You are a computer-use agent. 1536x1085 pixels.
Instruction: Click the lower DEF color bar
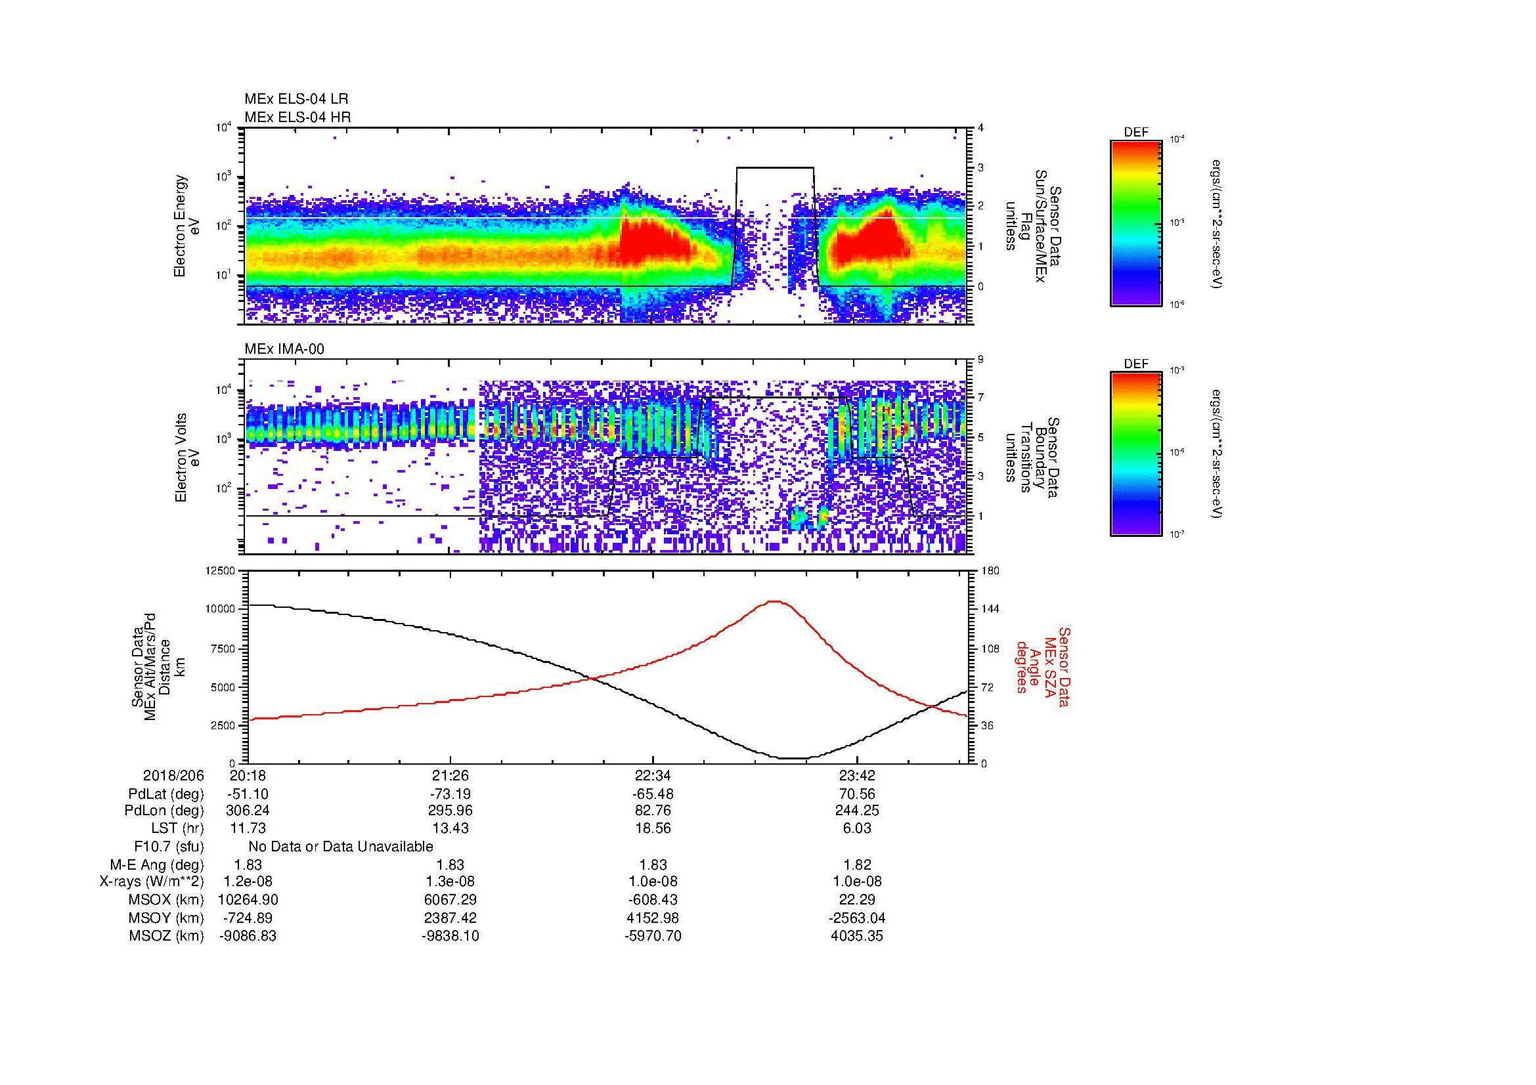tap(1135, 454)
